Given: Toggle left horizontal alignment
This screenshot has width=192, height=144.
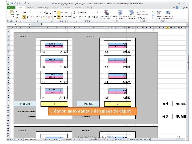Looking at the screenshot, I should point(55,17).
